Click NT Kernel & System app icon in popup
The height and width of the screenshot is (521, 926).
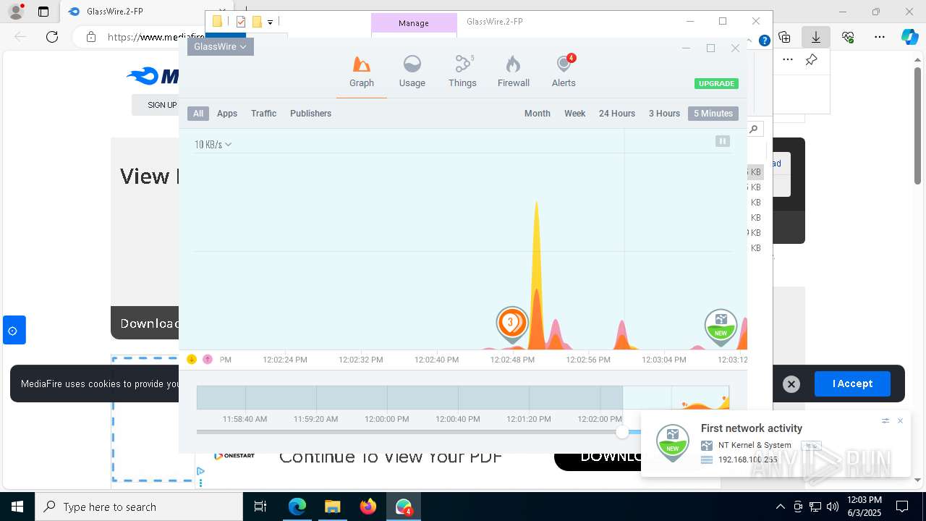pos(707,446)
